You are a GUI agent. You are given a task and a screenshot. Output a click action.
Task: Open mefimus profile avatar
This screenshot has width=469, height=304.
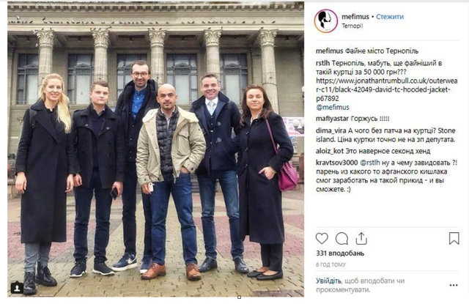coord(325,21)
